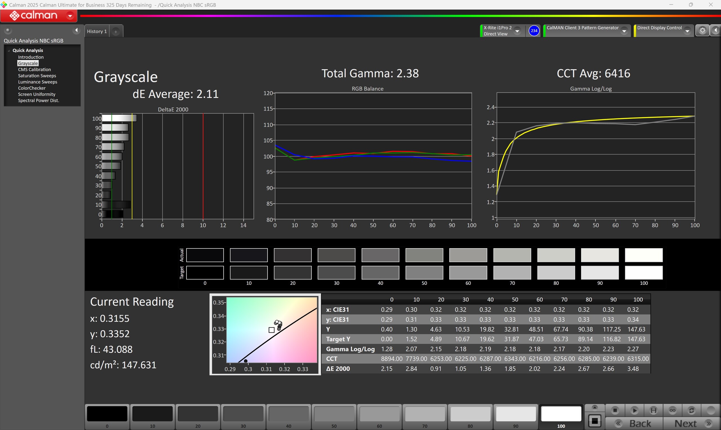Image resolution: width=721 pixels, height=430 pixels.
Task: Select Saturation Sweeps in the workflow list
Action: 37,76
